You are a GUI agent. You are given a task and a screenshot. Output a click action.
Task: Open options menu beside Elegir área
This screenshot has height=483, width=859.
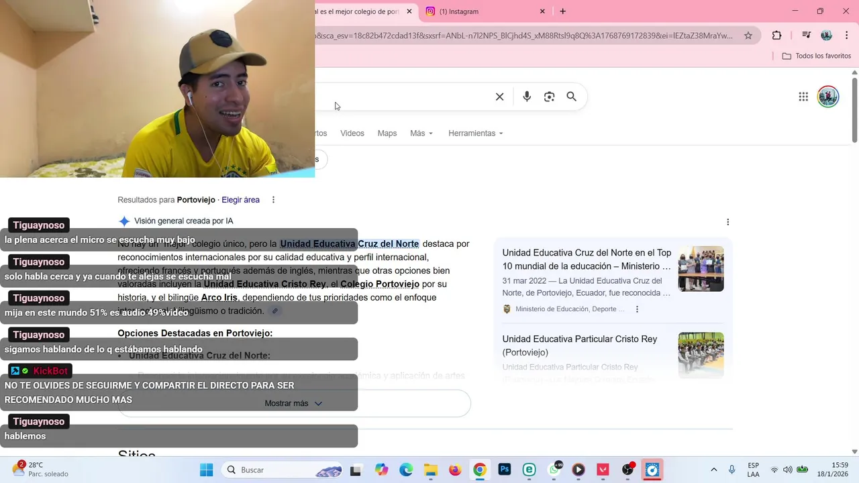[x=273, y=200]
